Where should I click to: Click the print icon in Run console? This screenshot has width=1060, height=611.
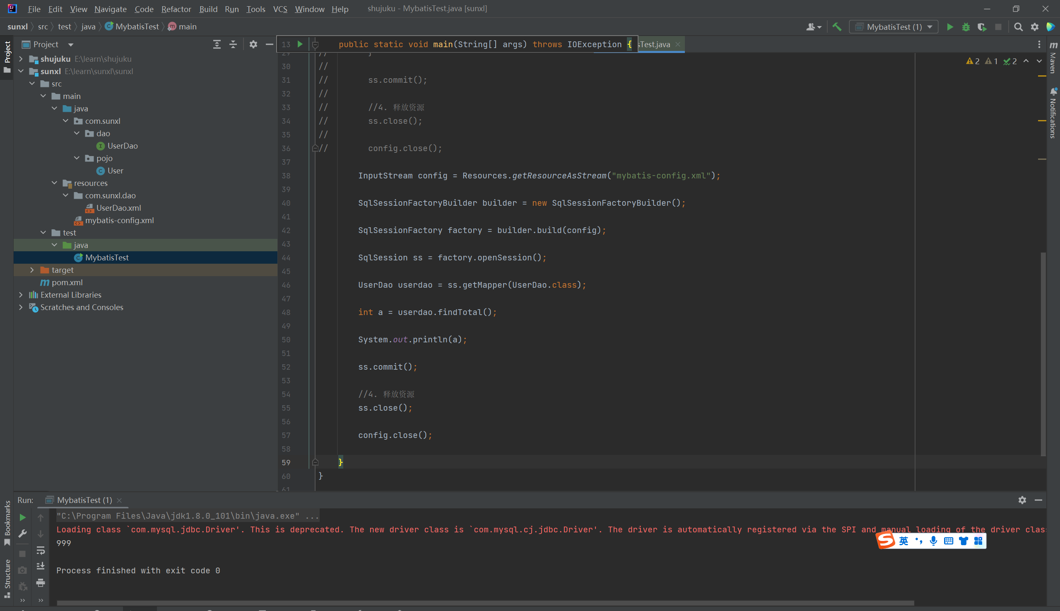pyautogui.click(x=41, y=582)
